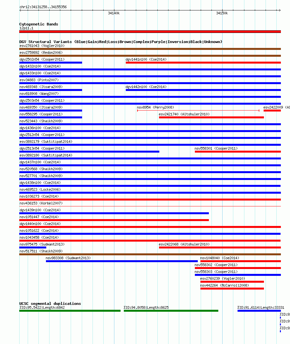The height and width of the screenshot is (344, 290).
Task: Select dgv1436n100 (Coe2014) label
Action: tap(40, 128)
